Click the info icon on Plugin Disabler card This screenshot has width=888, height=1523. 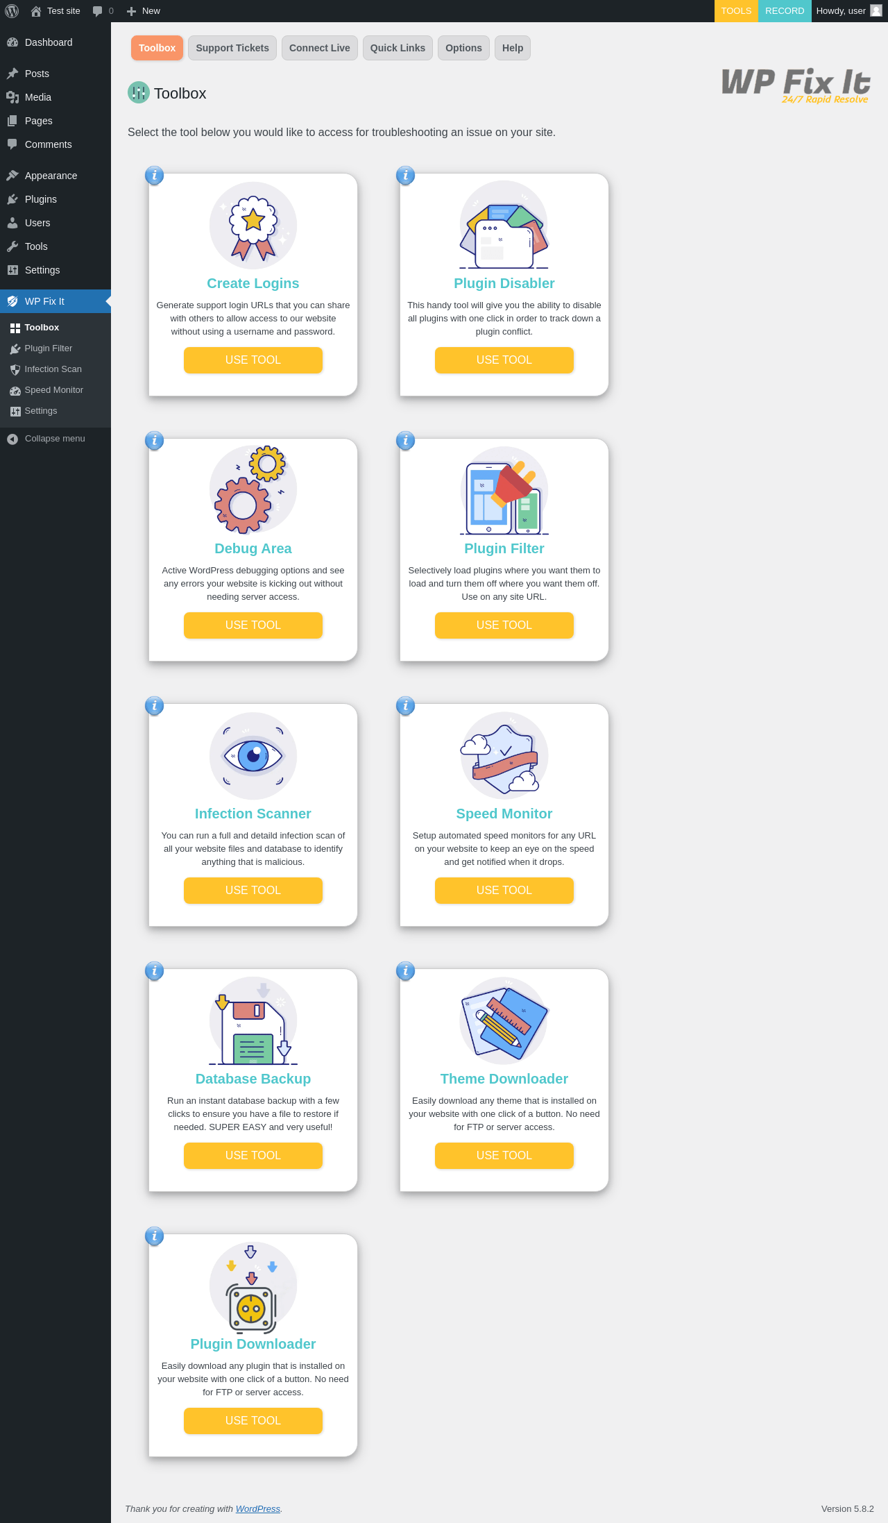[405, 176]
